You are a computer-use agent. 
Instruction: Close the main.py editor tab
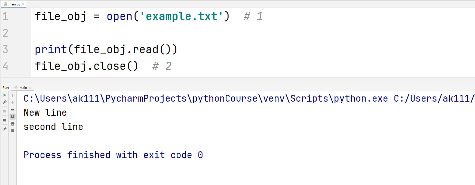[23, 4]
